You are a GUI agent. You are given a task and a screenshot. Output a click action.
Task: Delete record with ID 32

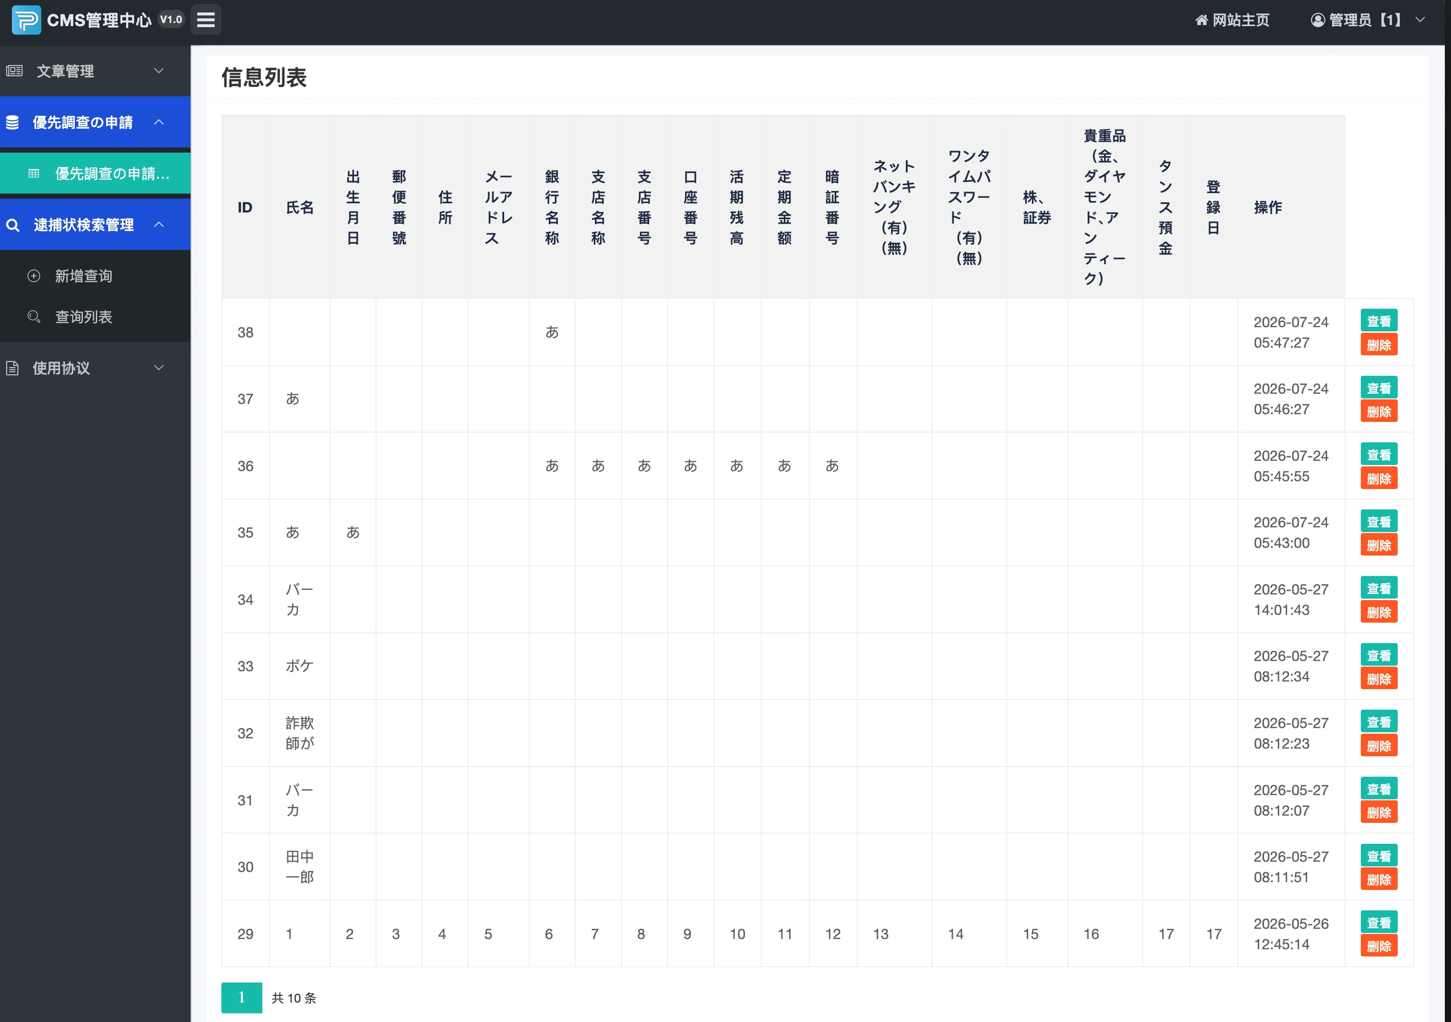[1379, 746]
